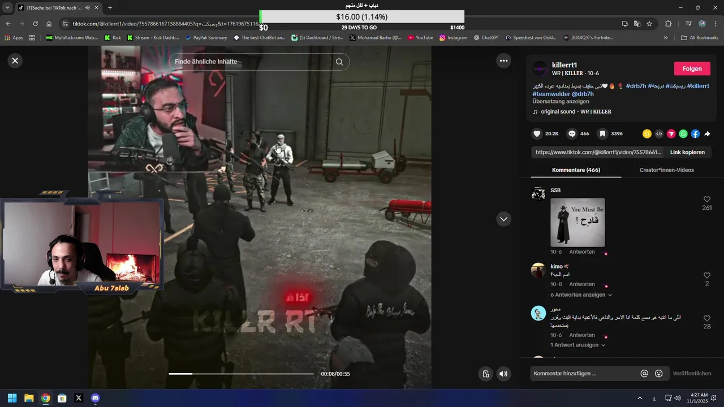Open media controls icon in toolbar
724x407 pixels.
[688, 24]
